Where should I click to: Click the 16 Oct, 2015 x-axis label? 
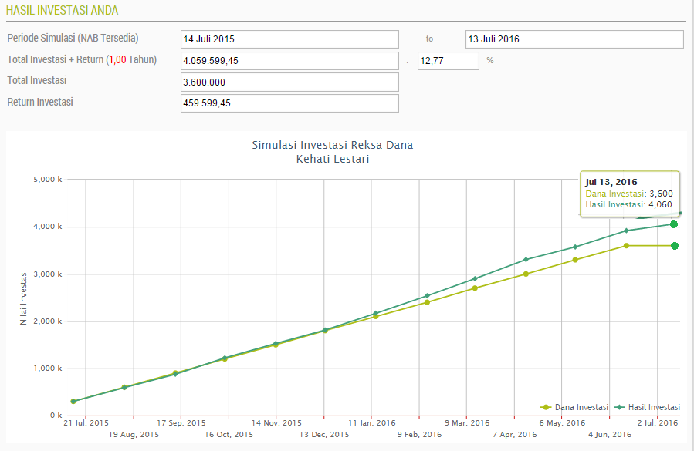coord(229,435)
